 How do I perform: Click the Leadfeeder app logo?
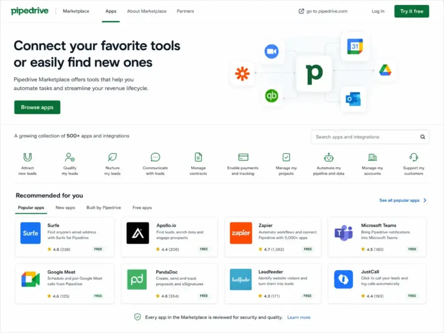click(x=241, y=279)
